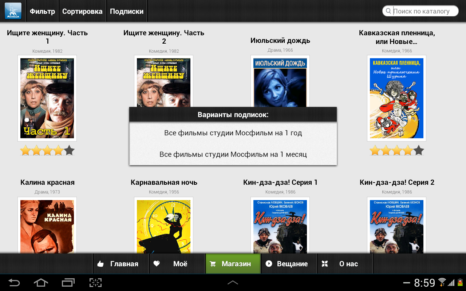Tap the Драма, 1966 genre label
466x291 pixels.
[x=280, y=50]
